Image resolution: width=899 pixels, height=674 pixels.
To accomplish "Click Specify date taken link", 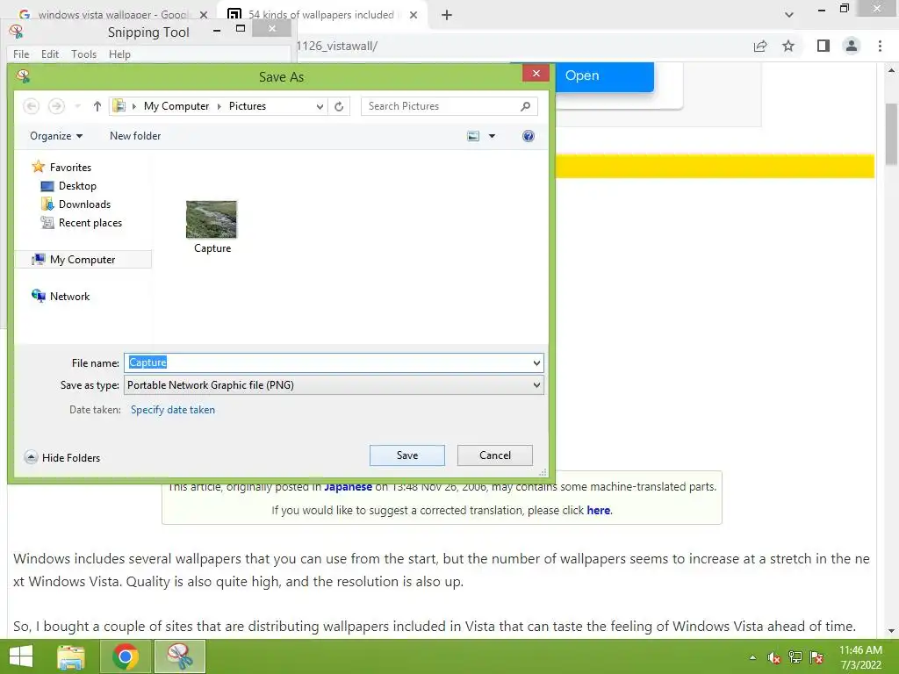I will point(173,410).
